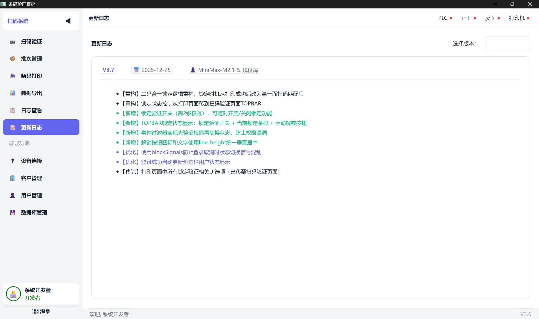Click the 登录成功自动更新侧边栏 entry
Image resolution: width=539 pixels, height=319 pixels.
coord(175,162)
